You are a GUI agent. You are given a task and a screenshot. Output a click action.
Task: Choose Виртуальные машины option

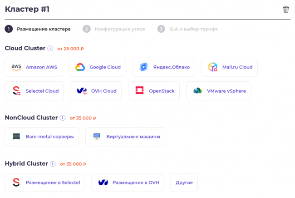(x=125, y=137)
